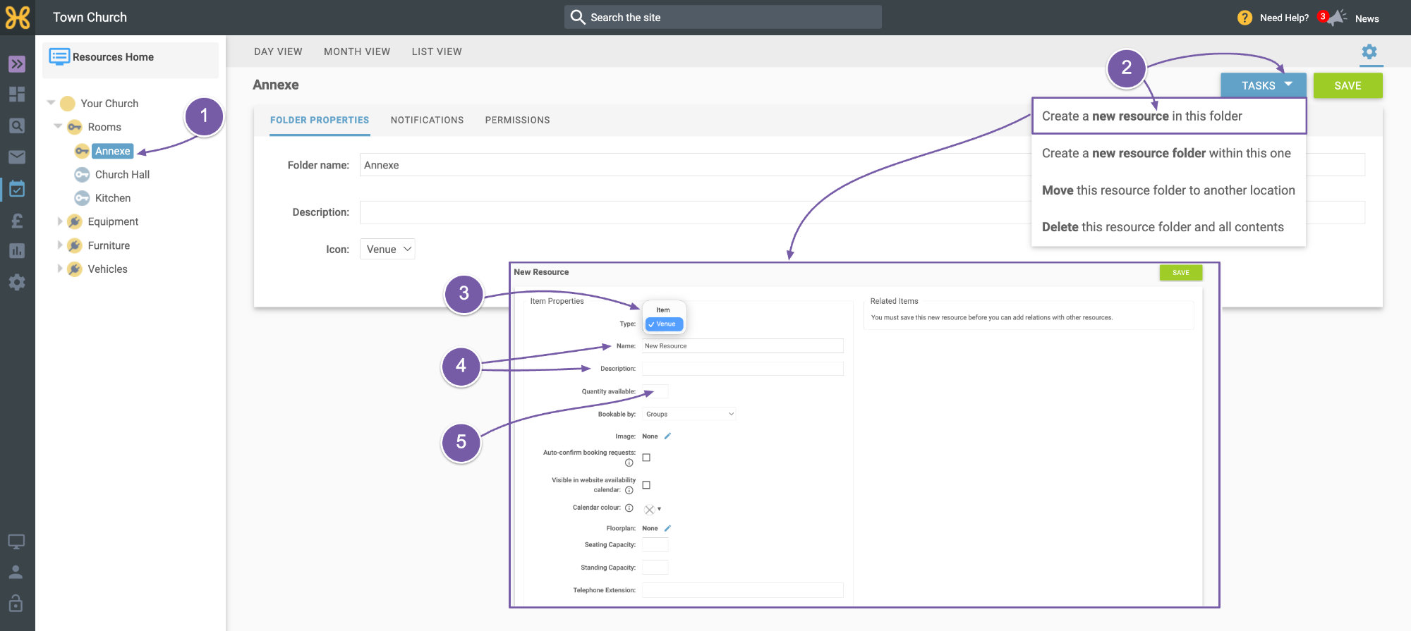Click the padlock icon in sidebar
Viewport: 1411px width, 631px height.
point(16,603)
